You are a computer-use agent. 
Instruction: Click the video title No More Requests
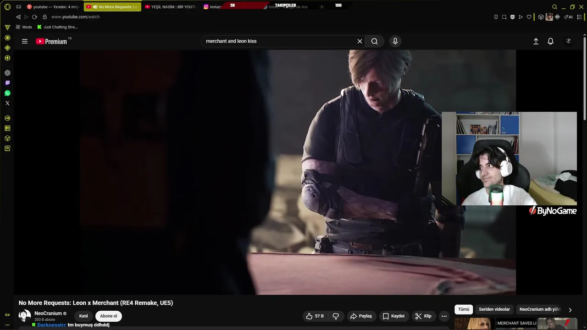point(96,303)
